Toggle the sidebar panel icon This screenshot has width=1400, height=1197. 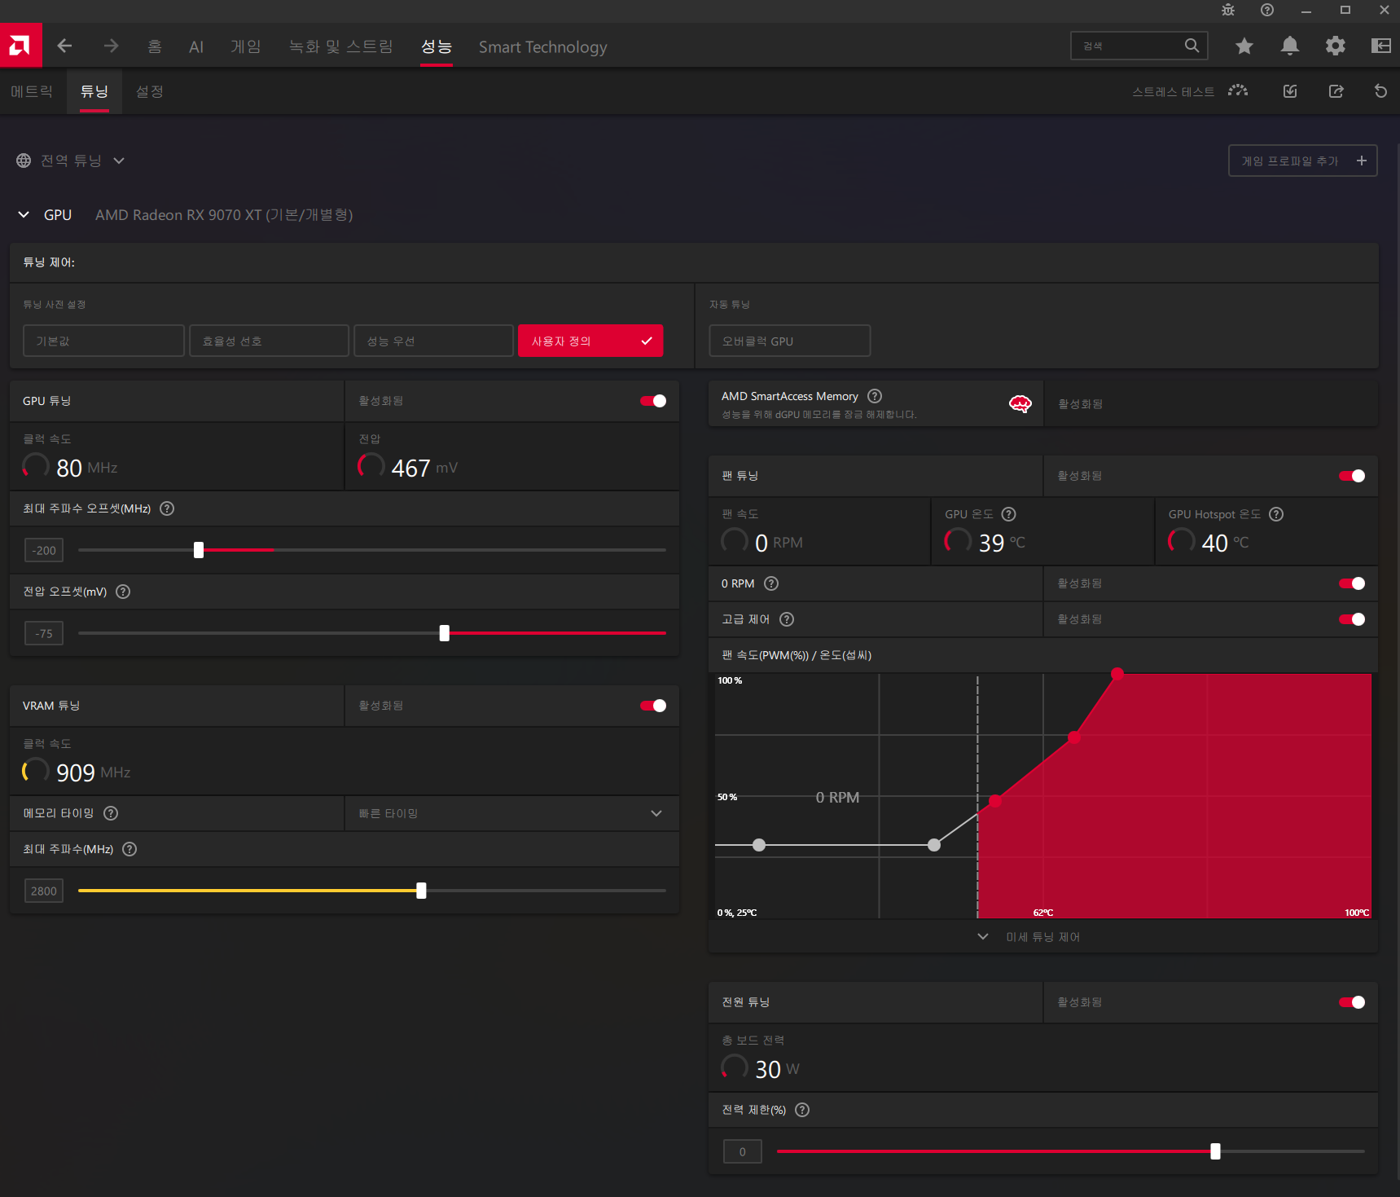click(1381, 46)
